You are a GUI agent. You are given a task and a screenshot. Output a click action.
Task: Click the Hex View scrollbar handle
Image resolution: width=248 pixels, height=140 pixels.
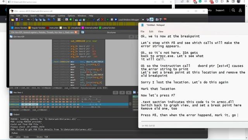[130, 104]
